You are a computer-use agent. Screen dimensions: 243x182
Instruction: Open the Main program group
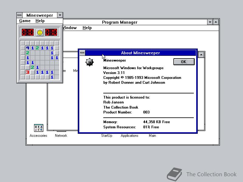(x=152, y=136)
